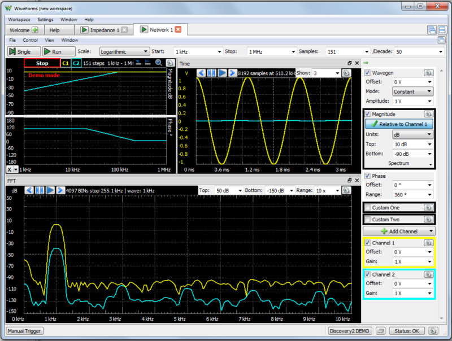
Task: Undock the Time panel with its float icon
Action: (x=349, y=63)
